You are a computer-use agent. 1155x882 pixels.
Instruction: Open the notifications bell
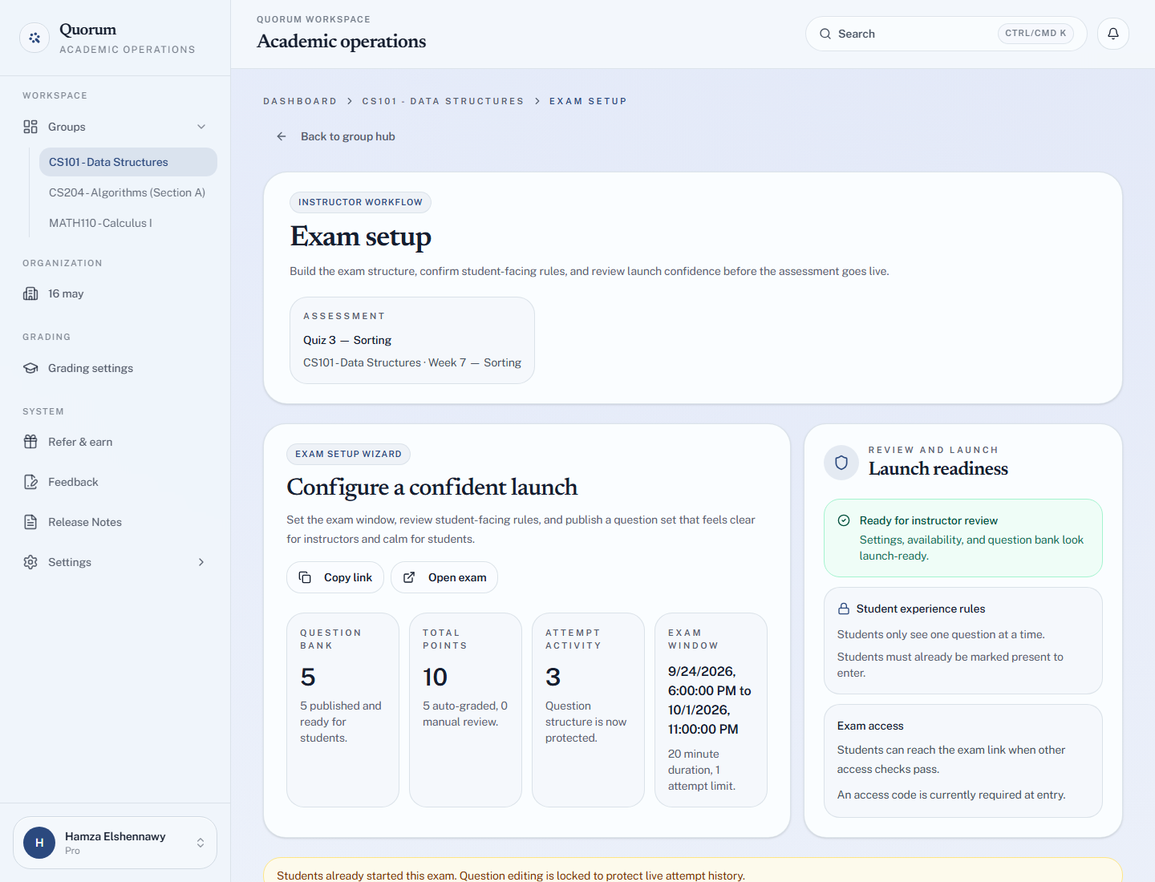[1113, 34]
